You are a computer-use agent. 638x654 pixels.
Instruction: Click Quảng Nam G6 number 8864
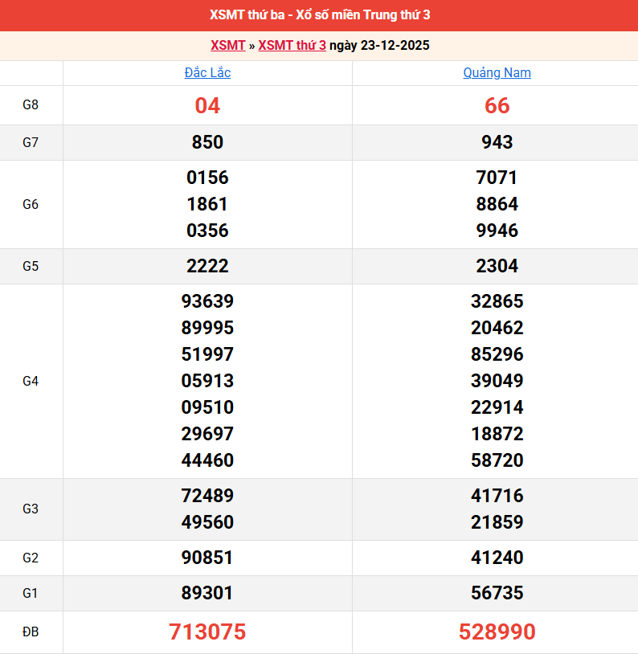coord(497,204)
